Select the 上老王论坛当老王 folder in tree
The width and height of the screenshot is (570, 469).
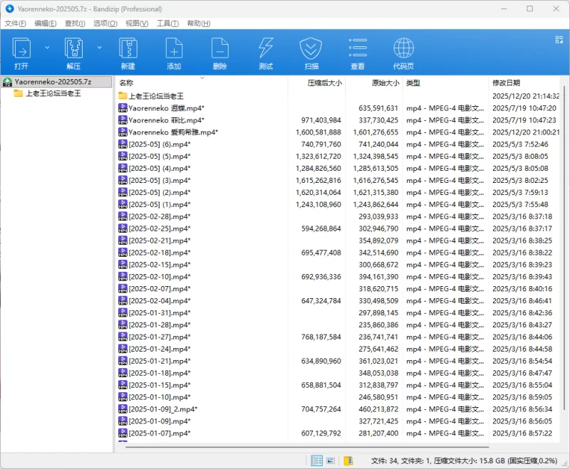coord(53,93)
